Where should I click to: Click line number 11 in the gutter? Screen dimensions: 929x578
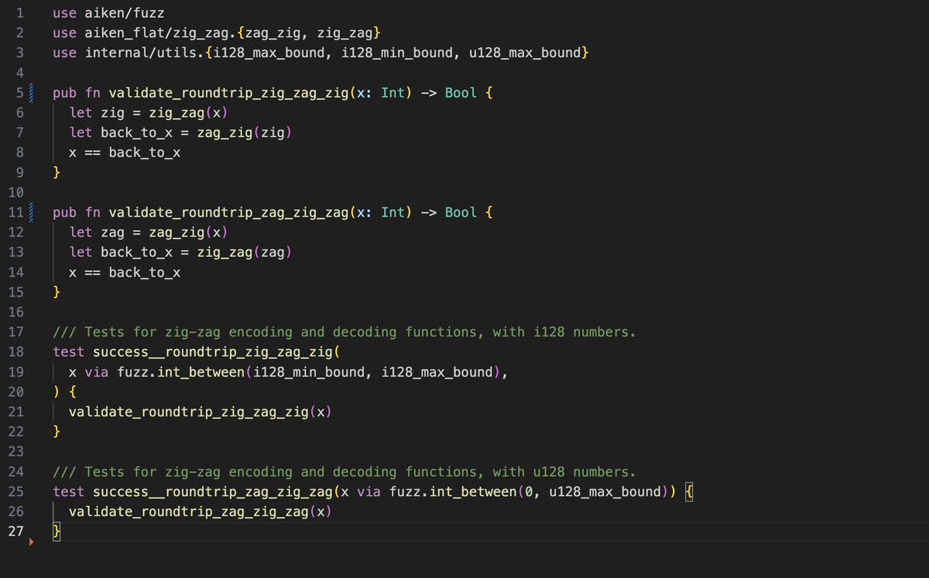tap(18, 212)
